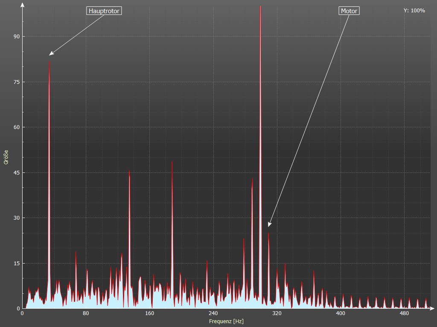Click the Motor peak the arrow points to
Image resolution: width=437 pixels, height=327 pixels.
[268, 234]
